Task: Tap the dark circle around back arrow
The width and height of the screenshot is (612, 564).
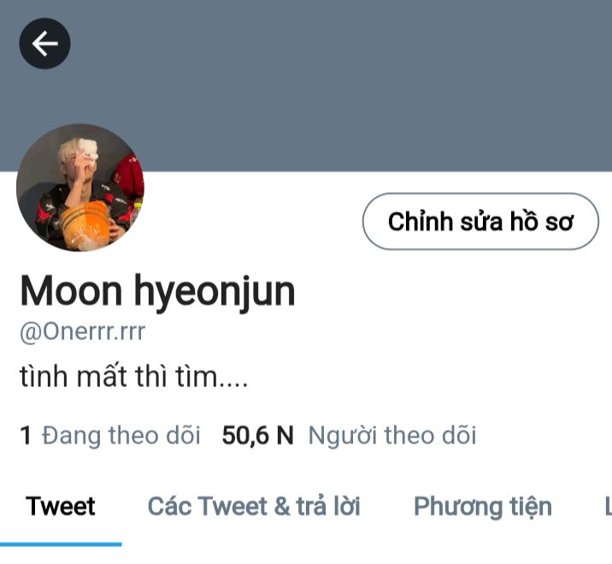Action: (45, 44)
